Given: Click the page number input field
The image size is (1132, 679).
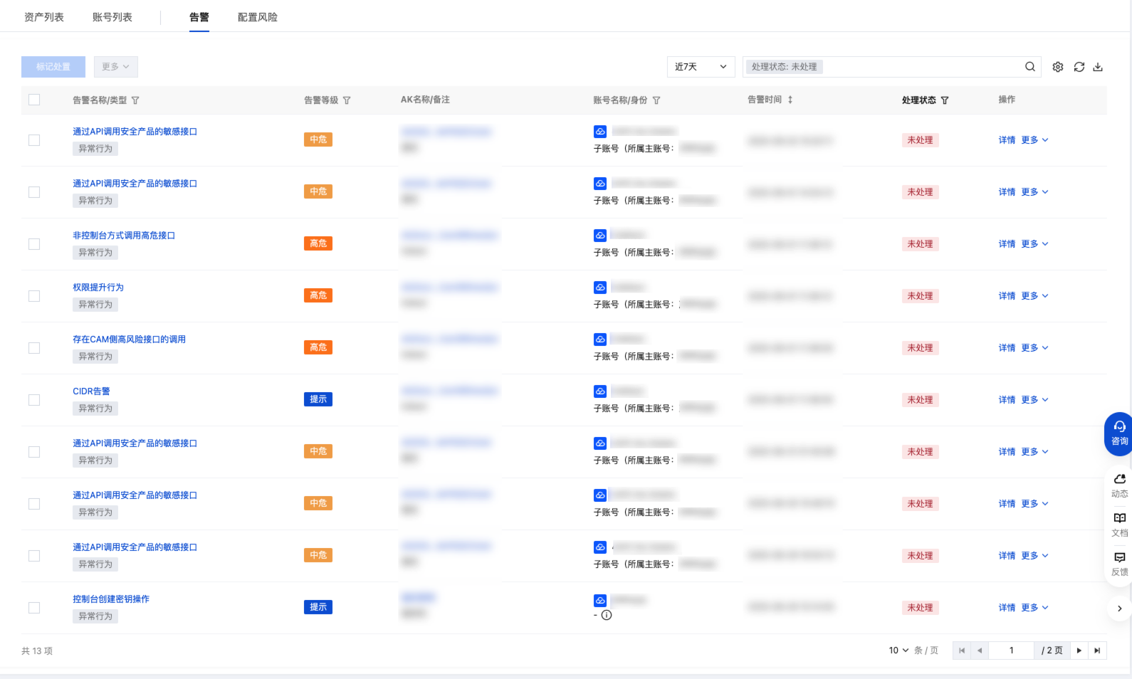Looking at the screenshot, I should [1011, 651].
